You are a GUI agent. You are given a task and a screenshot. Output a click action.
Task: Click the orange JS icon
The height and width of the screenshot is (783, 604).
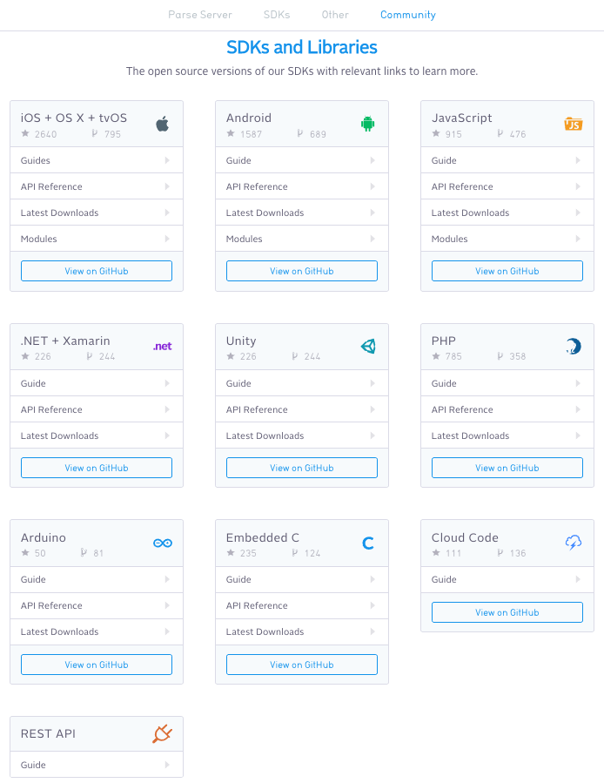point(574,124)
